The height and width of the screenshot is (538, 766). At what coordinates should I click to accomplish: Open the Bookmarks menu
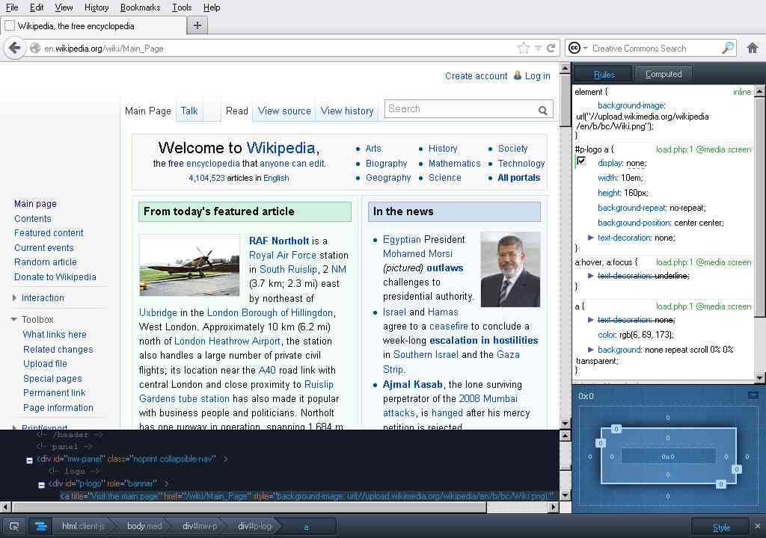[x=140, y=7]
